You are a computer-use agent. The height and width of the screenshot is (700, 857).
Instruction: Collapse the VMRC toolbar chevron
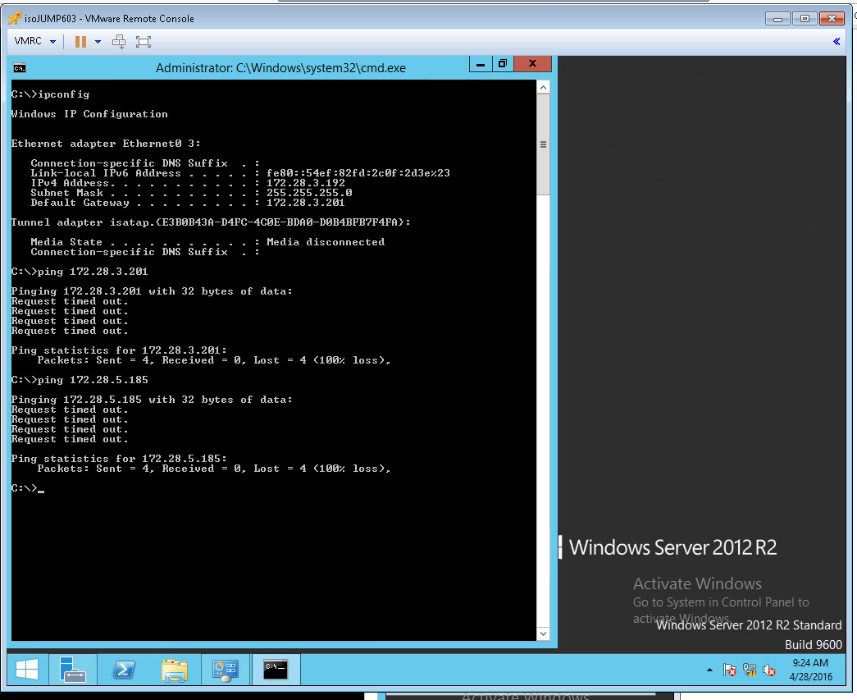836,42
